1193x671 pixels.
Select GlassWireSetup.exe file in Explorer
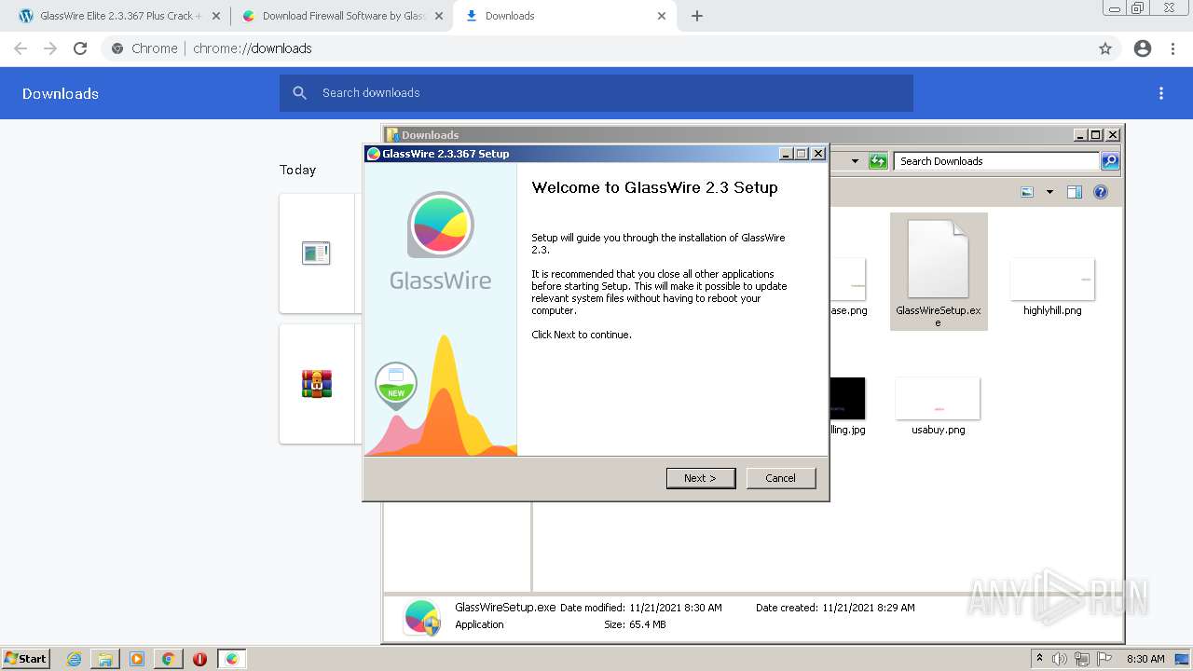(939, 271)
